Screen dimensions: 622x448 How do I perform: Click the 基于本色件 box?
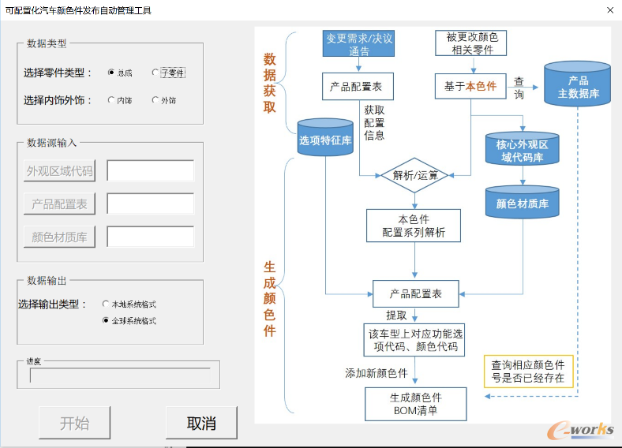tap(470, 86)
